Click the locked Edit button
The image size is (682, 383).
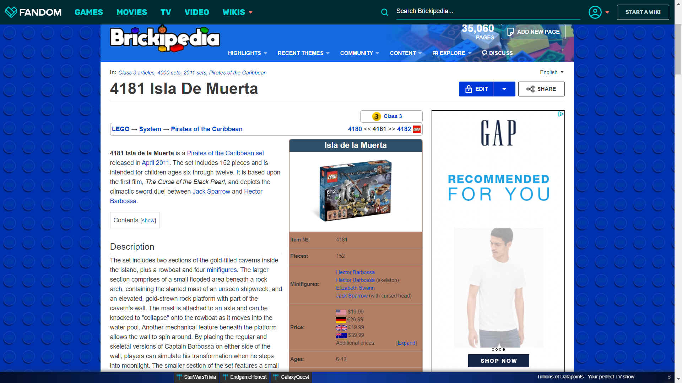476,89
